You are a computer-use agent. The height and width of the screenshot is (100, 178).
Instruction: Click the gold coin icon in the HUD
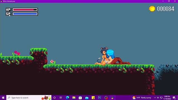[152, 9]
